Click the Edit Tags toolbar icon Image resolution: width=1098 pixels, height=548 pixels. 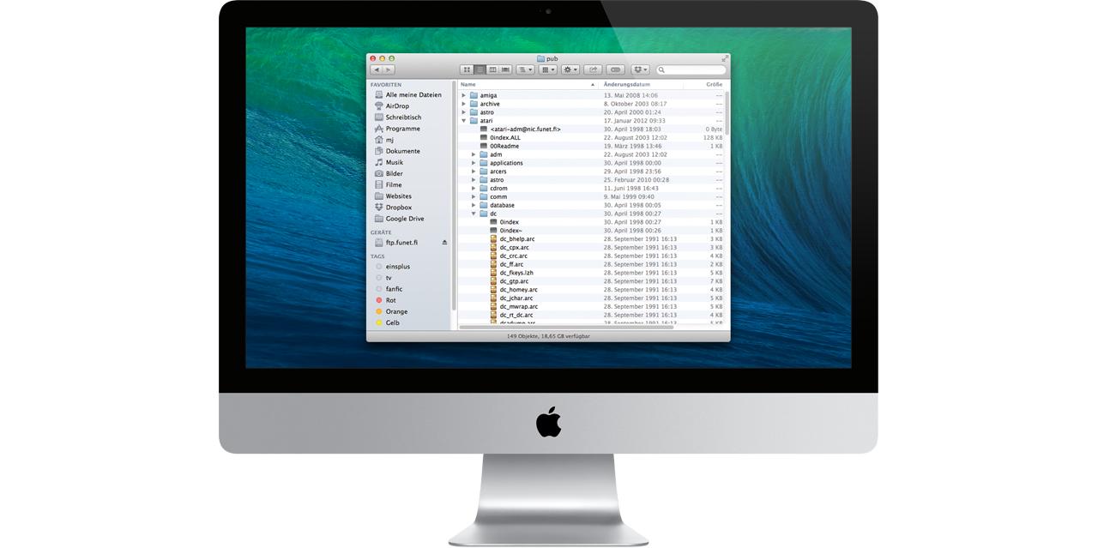(615, 69)
